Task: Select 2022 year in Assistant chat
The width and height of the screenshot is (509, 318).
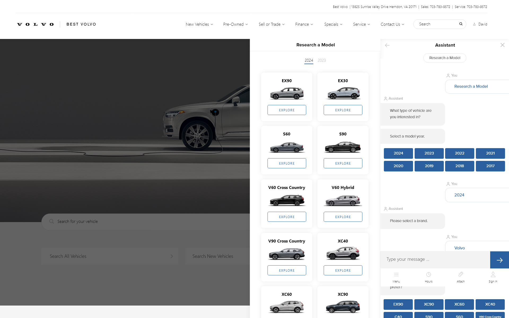Action: pos(460,153)
